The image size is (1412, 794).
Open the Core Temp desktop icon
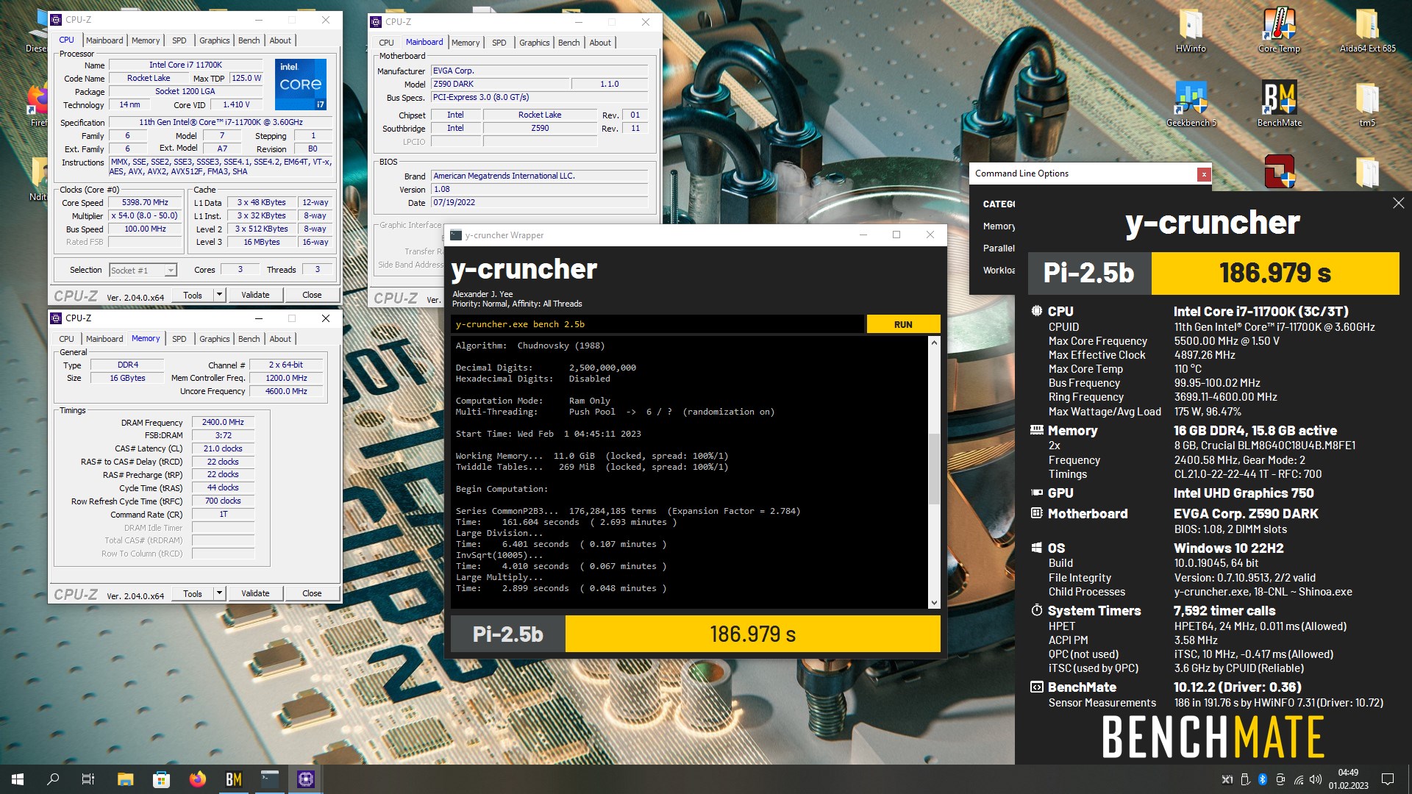[1279, 31]
